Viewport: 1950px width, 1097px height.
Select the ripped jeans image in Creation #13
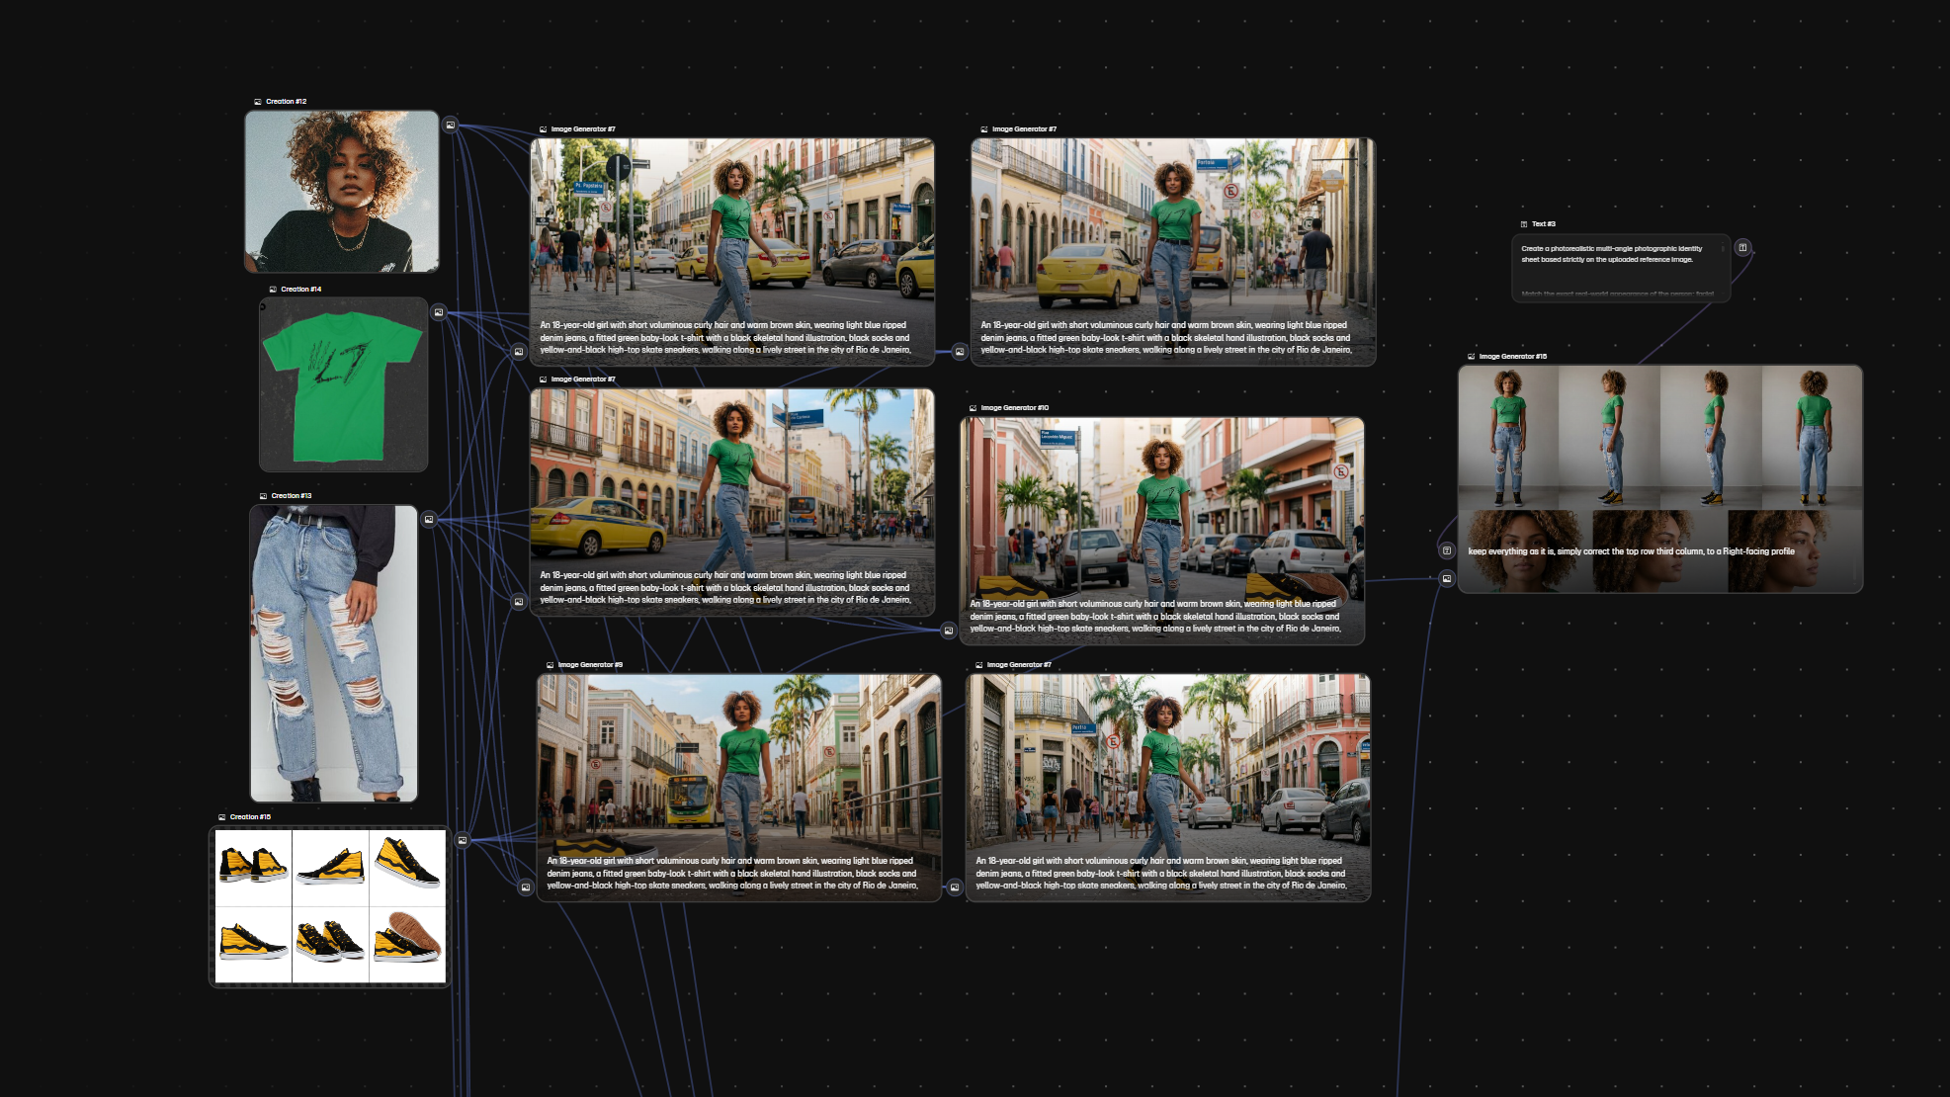coord(334,653)
